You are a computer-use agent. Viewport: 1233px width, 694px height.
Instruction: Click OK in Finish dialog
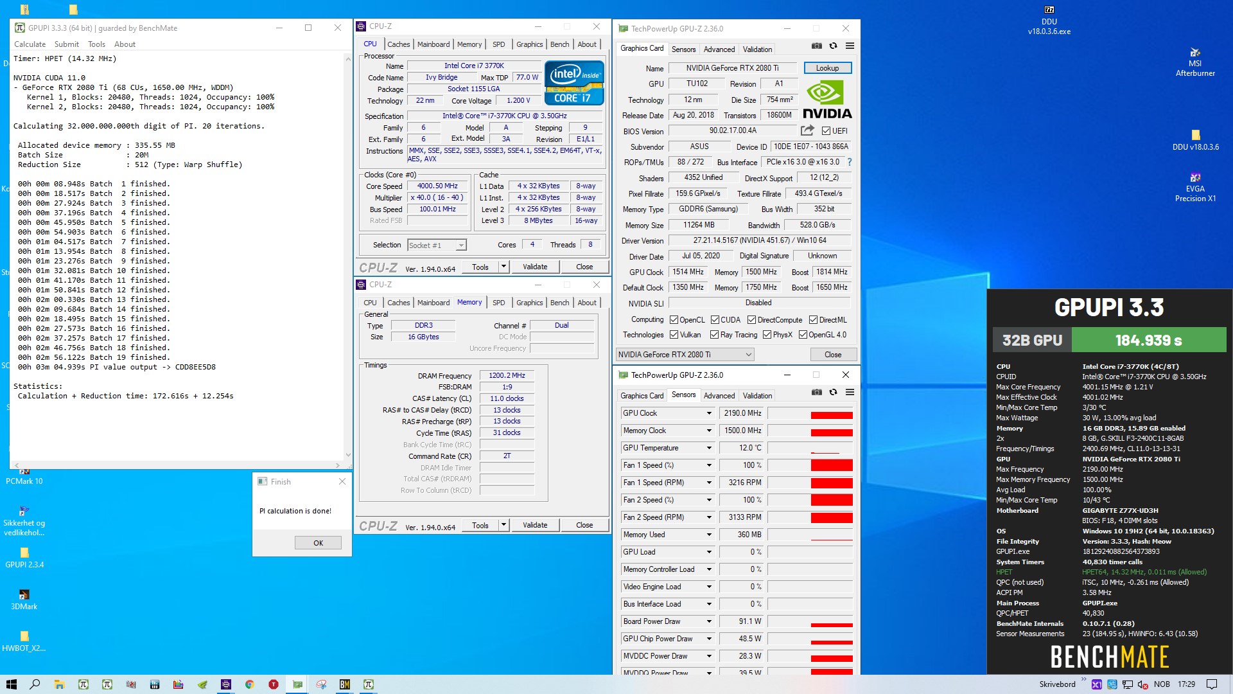[318, 543]
